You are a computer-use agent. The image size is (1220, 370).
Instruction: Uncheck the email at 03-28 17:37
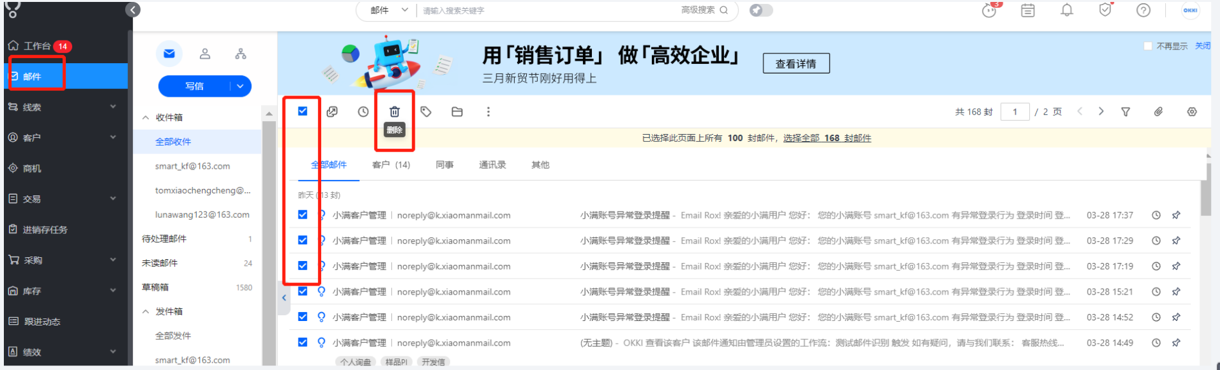302,215
